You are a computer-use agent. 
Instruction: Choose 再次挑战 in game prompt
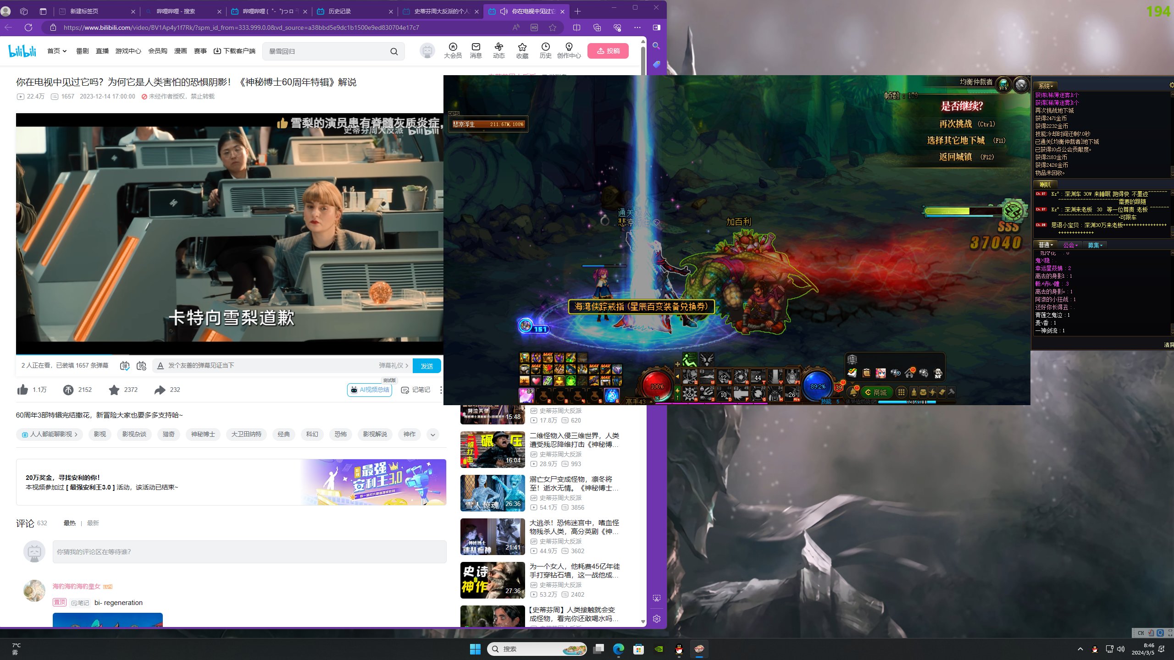pos(967,124)
